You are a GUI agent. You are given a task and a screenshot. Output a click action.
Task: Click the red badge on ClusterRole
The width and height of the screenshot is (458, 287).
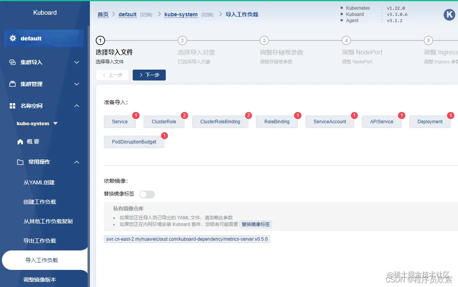pyautogui.click(x=184, y=115)
